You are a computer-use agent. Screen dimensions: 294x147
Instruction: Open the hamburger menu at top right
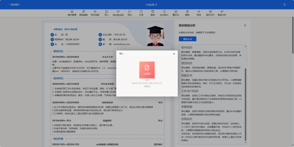[x=284, y=5]
